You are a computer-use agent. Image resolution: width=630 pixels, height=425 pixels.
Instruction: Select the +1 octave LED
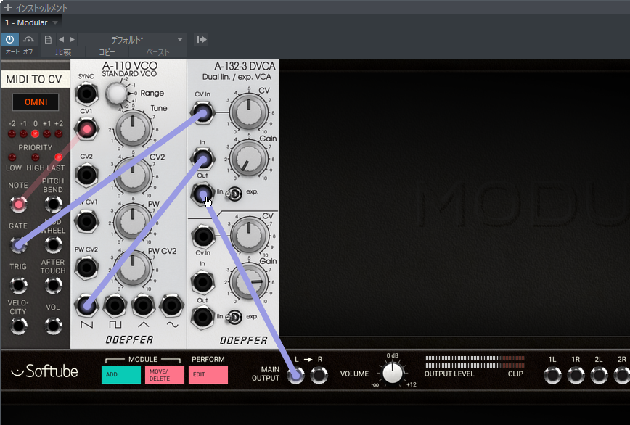point(47,133)
